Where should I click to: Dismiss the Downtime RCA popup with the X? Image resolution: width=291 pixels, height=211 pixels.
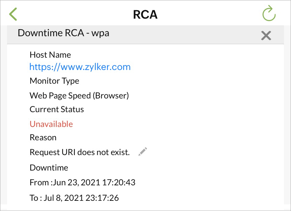pos(266,35)
